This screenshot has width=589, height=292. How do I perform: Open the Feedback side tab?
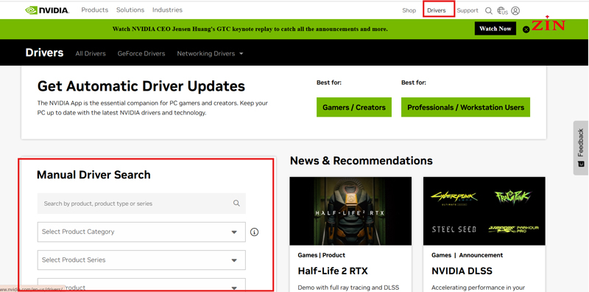(581, 147)
